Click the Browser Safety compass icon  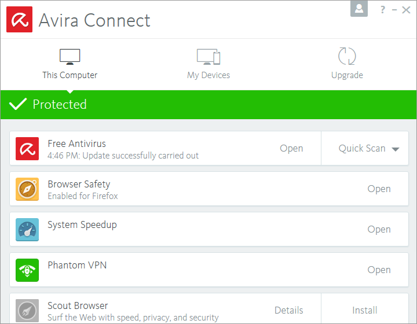click(27, 189)
